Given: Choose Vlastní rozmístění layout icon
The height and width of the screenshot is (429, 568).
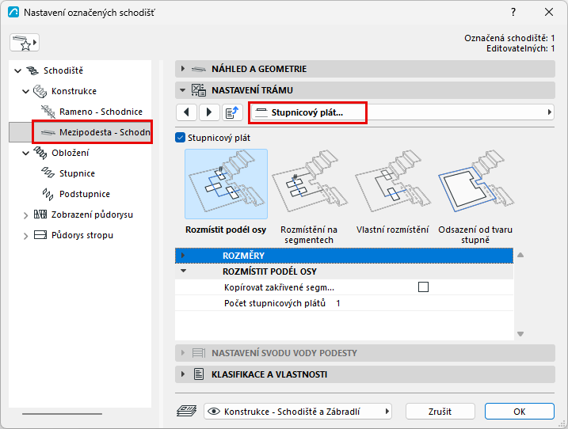Looking at the screenshot, I should coord(392,184).
